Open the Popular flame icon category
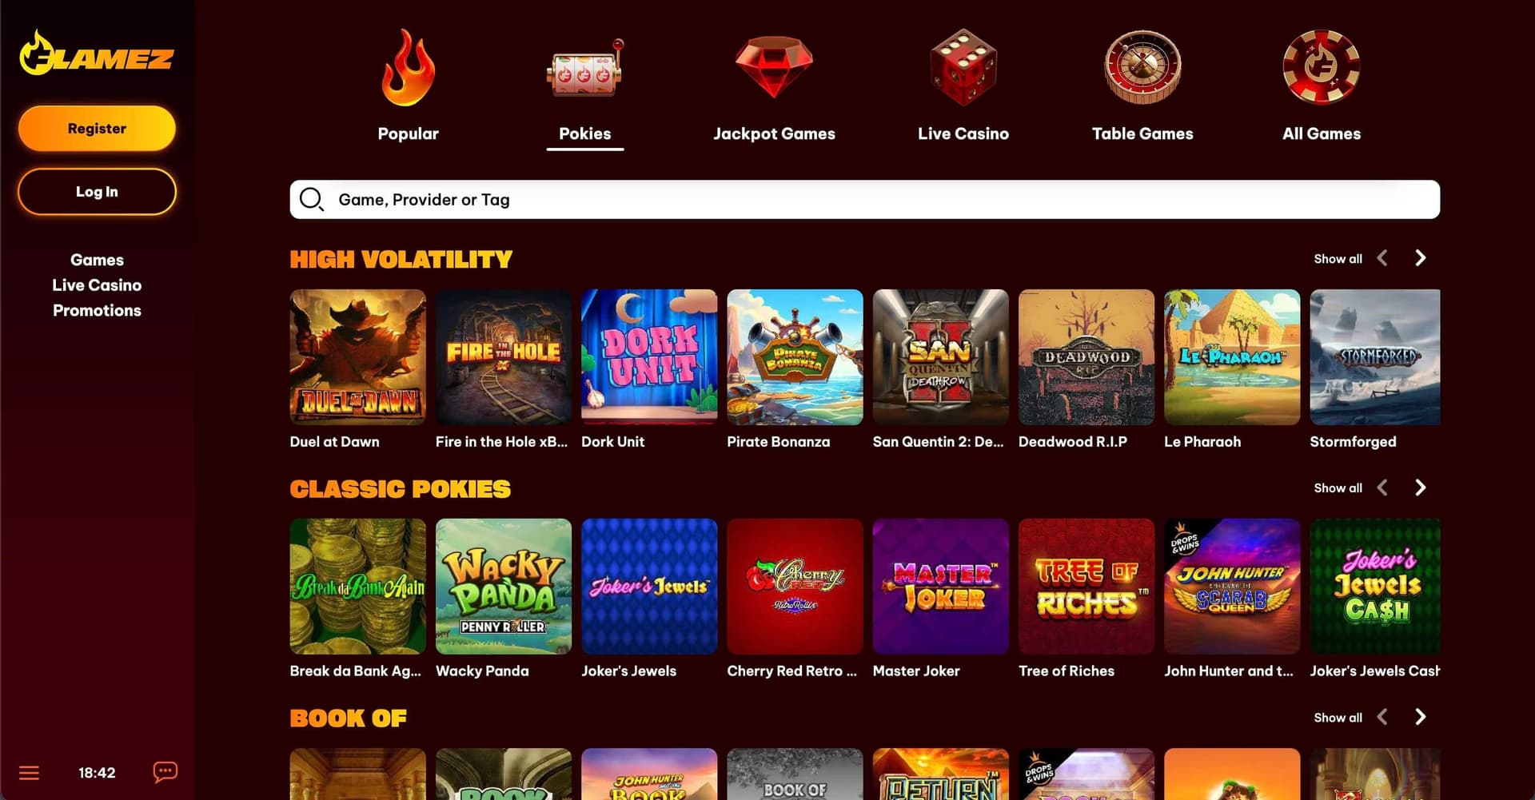The width and height of the screenshot is (1535, 800). 408,68
